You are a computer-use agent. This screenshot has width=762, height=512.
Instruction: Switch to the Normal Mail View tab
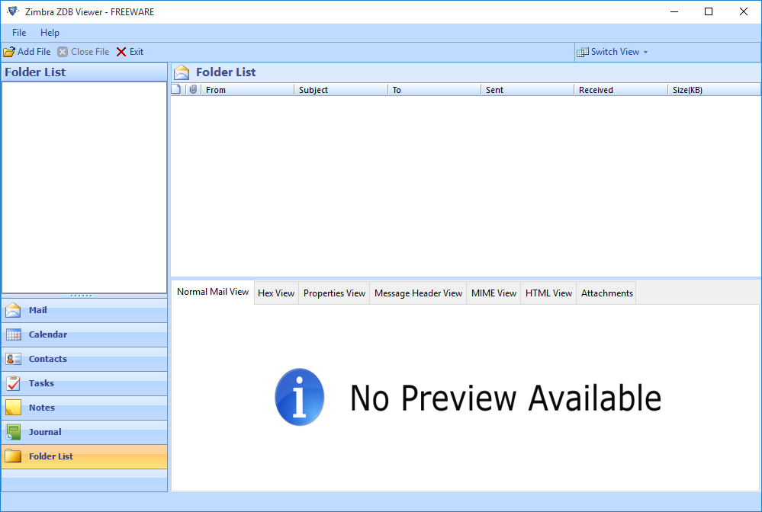213,292
